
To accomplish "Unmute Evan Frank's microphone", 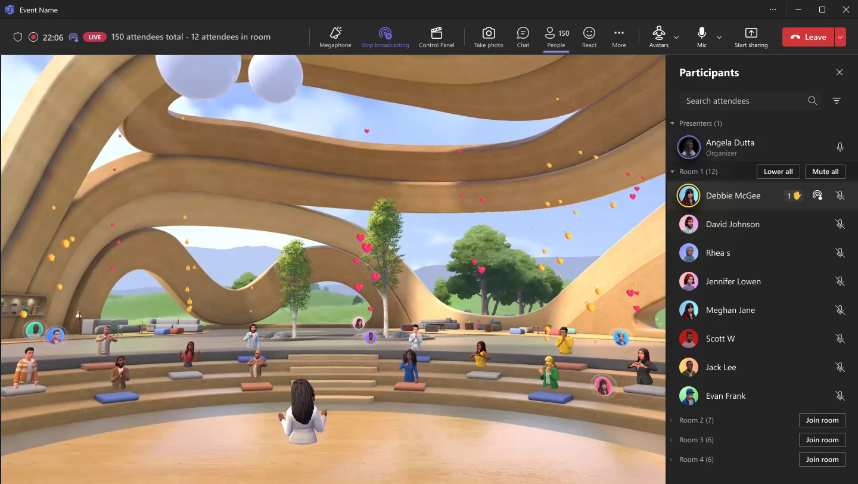I will (x=840, y=396).
